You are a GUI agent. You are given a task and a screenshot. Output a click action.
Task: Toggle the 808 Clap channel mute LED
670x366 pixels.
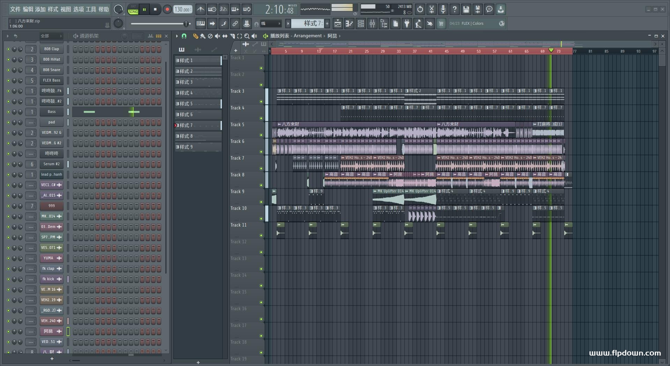(x=8, y=49)
